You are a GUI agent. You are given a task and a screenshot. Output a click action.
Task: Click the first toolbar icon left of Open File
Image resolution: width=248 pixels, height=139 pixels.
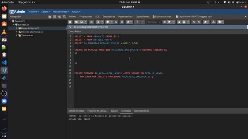pyautogui.click(x=70, y=22)
